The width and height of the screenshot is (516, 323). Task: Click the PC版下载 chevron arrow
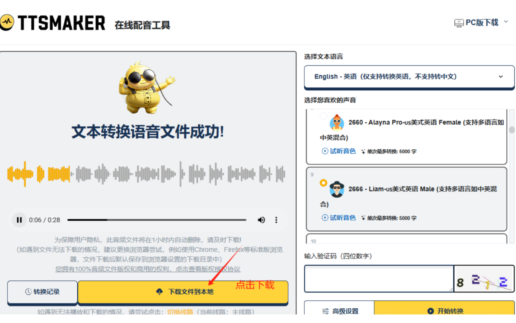coord(506,22)
